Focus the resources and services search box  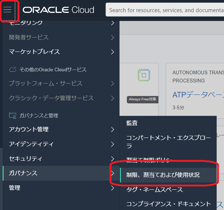pyautogui.click(x=165, y=10)
